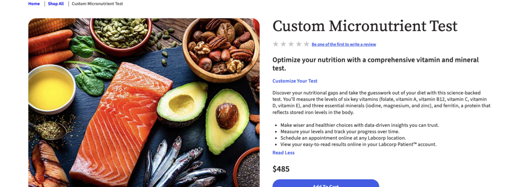Collapse description with Read Less
Screen dimensions: 509x187
[x=284, y=153]
